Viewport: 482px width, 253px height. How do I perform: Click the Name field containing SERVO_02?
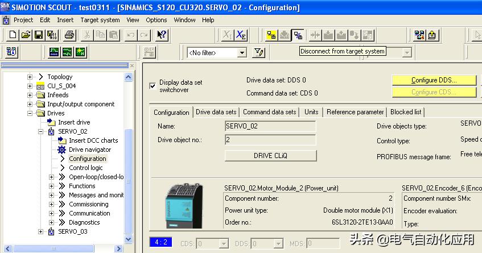(270, 126)
